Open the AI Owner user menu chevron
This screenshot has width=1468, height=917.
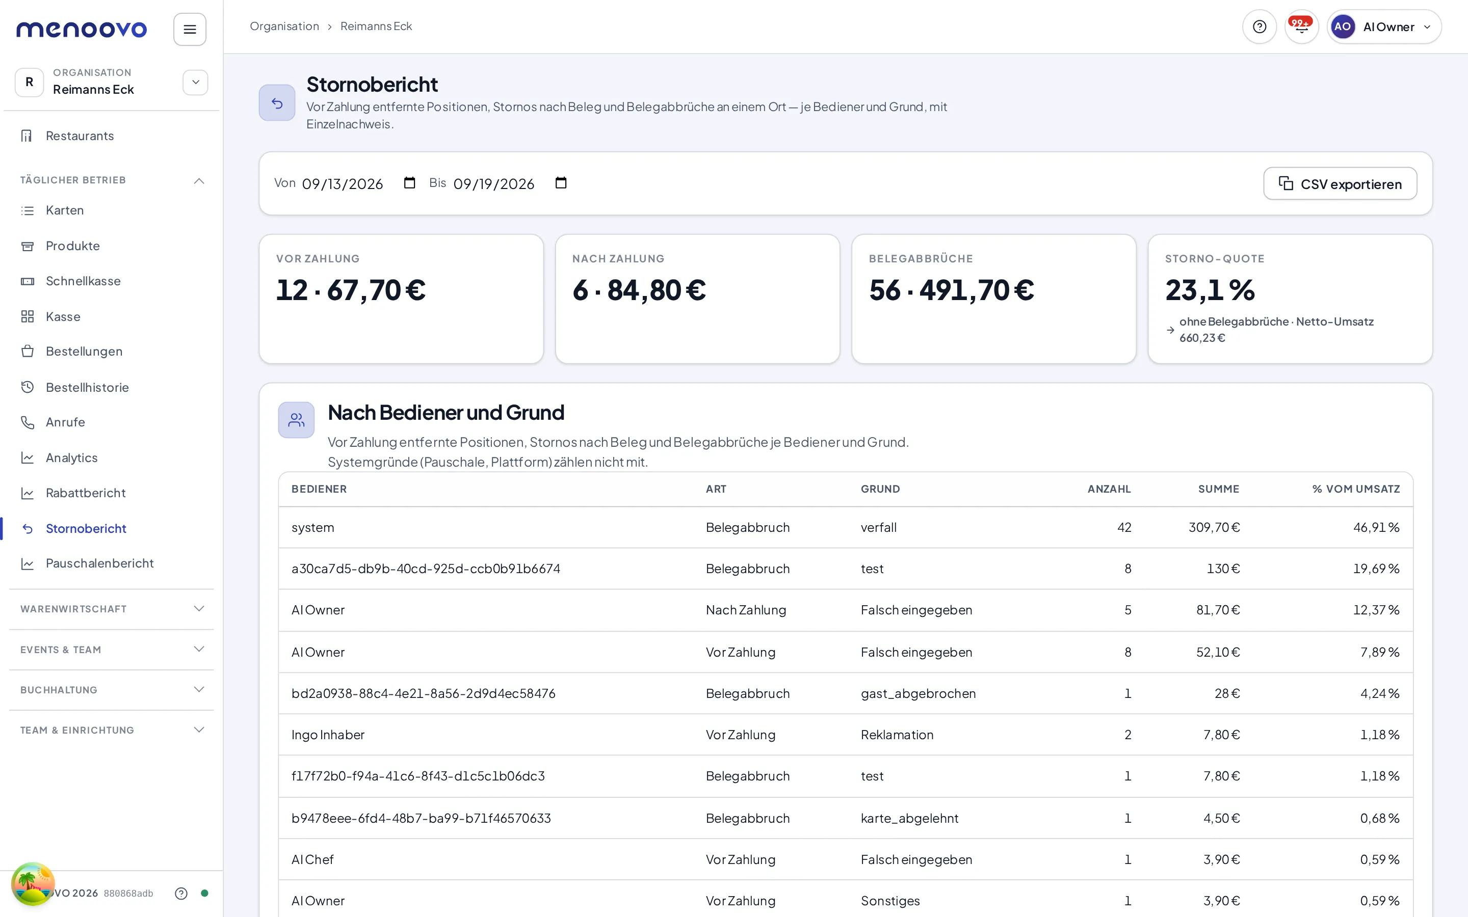[x=1427, y=26]
